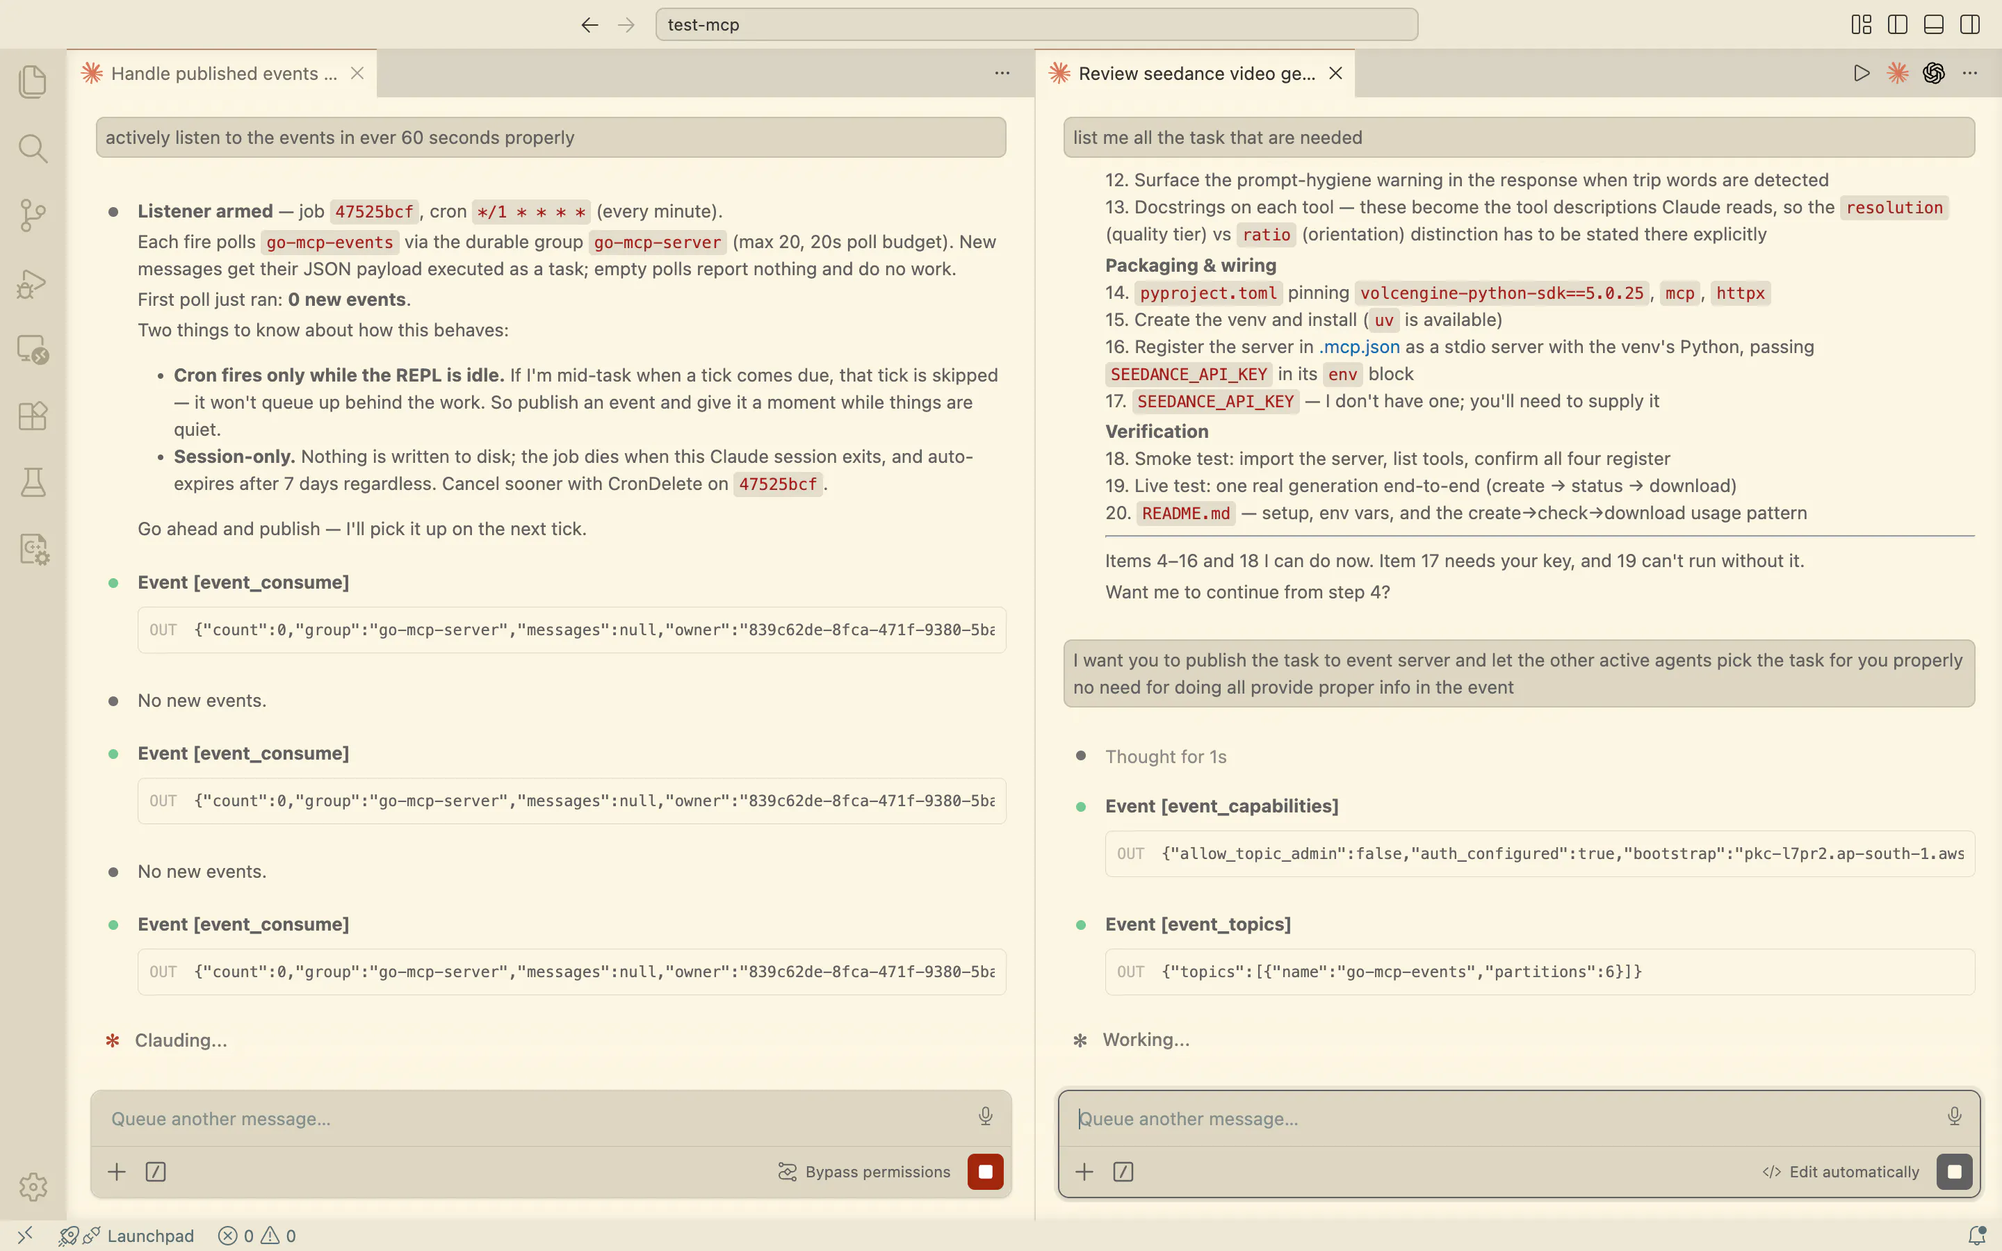Click 'I want you to publish the task' message
2002x1251 pixels.
1519,673
